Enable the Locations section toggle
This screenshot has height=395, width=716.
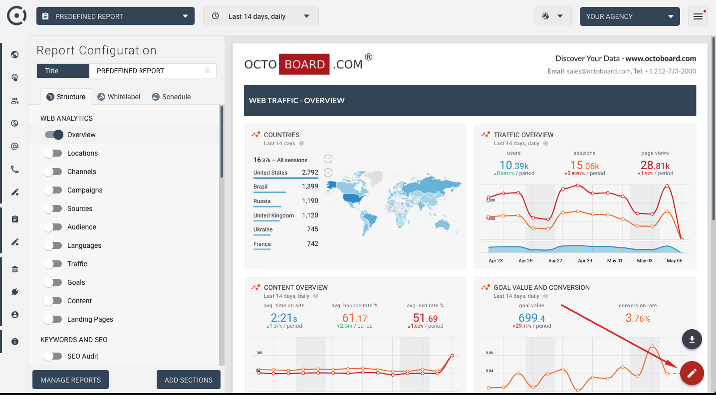click(x=52, y=153)
